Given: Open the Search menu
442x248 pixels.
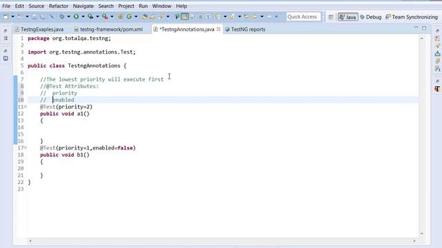Looking at the screenshot, I should (106, 6).
